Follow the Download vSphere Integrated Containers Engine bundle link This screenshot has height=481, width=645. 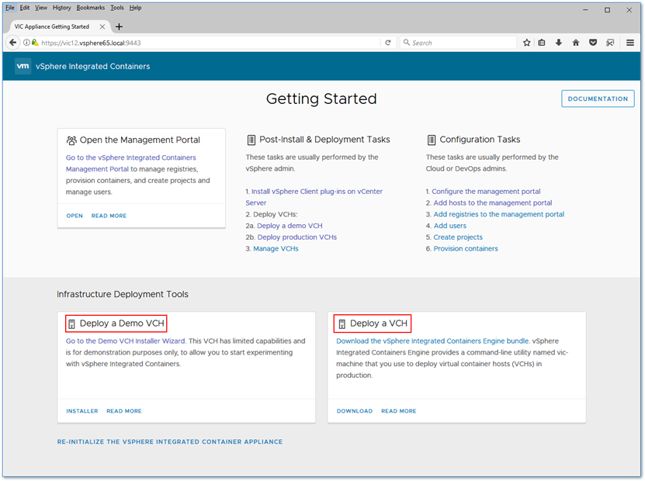[x=433, y=341]
